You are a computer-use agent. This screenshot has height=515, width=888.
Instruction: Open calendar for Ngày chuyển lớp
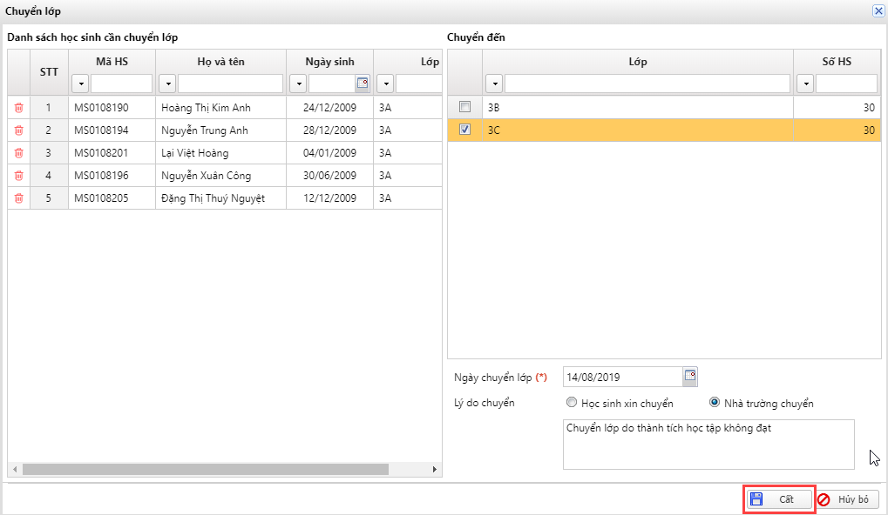click(x=690, y=377)
